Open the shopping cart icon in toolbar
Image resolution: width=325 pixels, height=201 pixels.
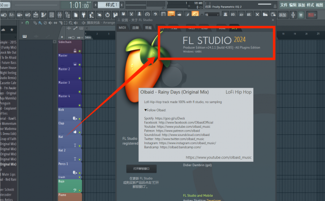301,15
